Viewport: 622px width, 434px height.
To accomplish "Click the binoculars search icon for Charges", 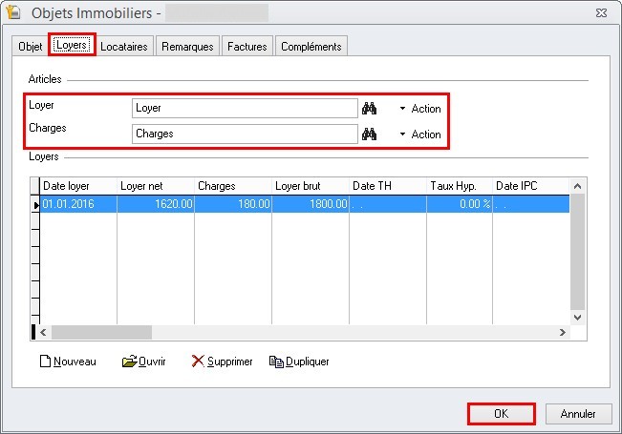I will [x=370, y=134].
